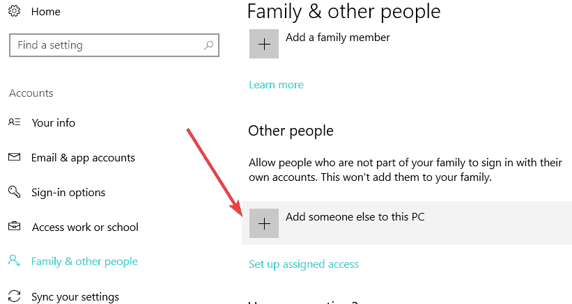Open Sign-in options page

pos(68,192)
